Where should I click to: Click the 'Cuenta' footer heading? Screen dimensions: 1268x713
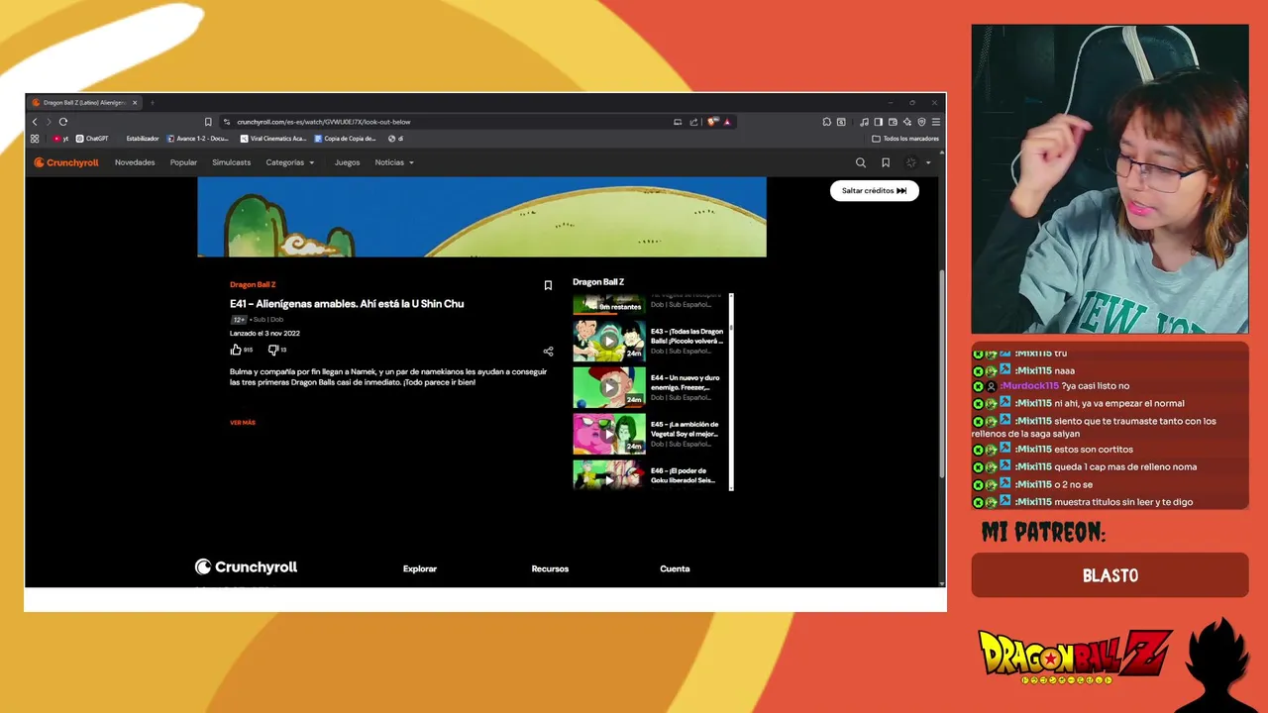click(675, 568)
